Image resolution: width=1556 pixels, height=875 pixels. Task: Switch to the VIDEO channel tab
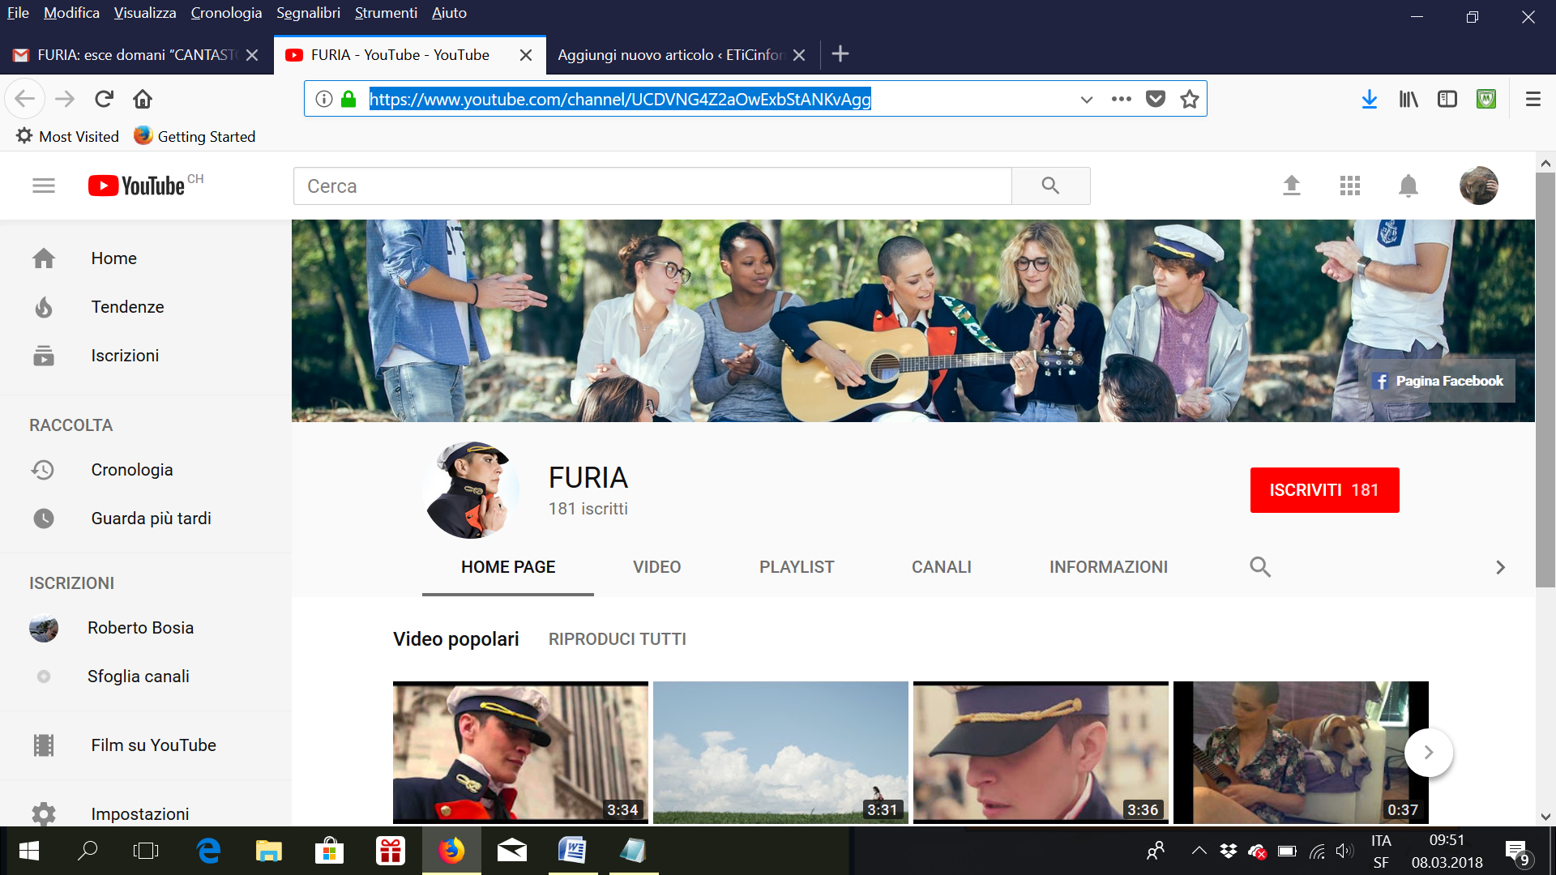point(656,567)
